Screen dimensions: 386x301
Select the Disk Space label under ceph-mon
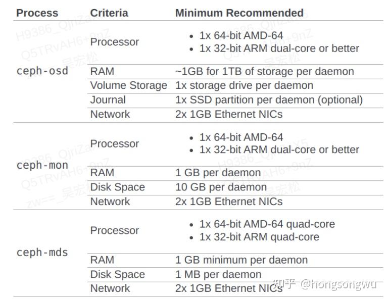(x=117, y=187)
